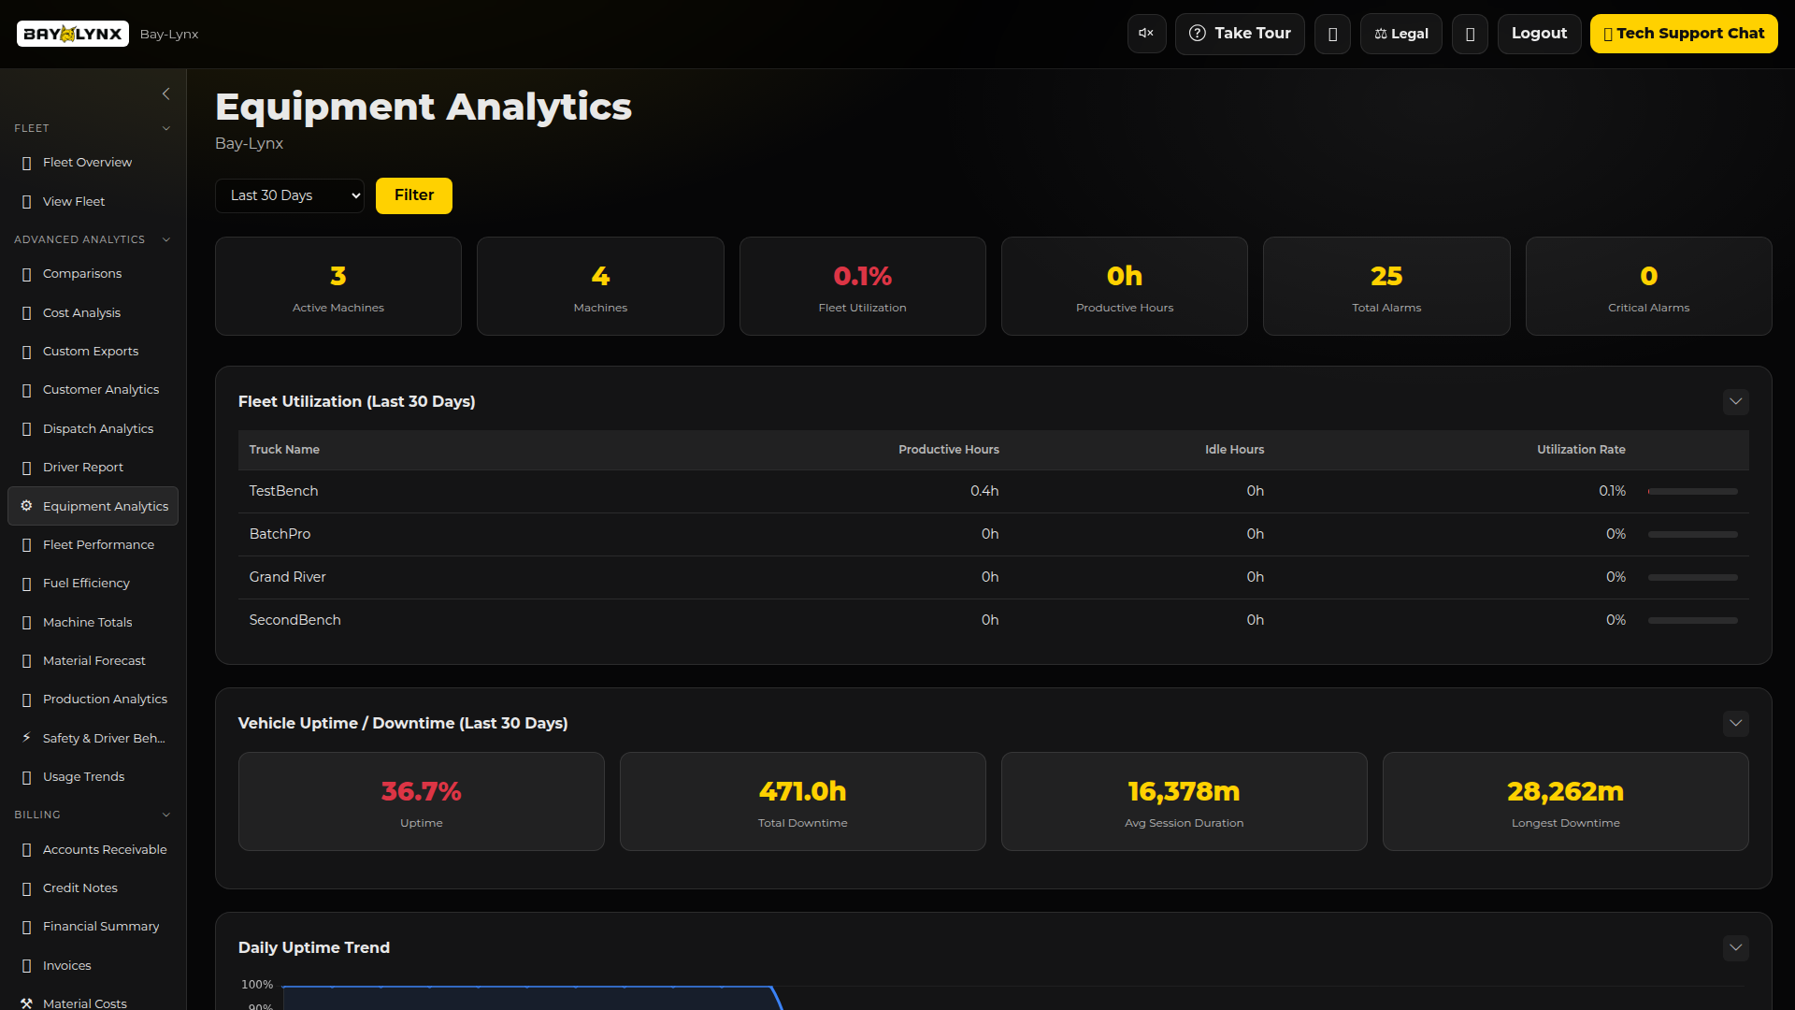Screen dimensions: 1795x1010
Task: Select the gear icon next to Equipment Analytics
Action: (26, 506)
